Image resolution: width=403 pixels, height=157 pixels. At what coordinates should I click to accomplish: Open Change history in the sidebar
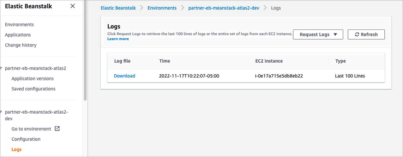[x=21, y=45]
